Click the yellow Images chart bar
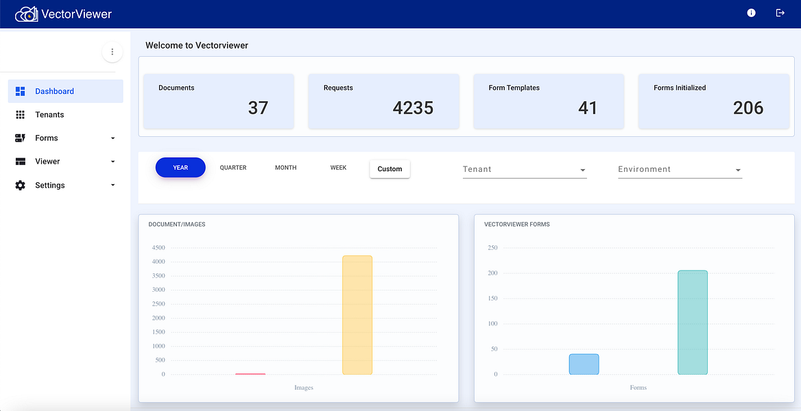 (357, 315)
